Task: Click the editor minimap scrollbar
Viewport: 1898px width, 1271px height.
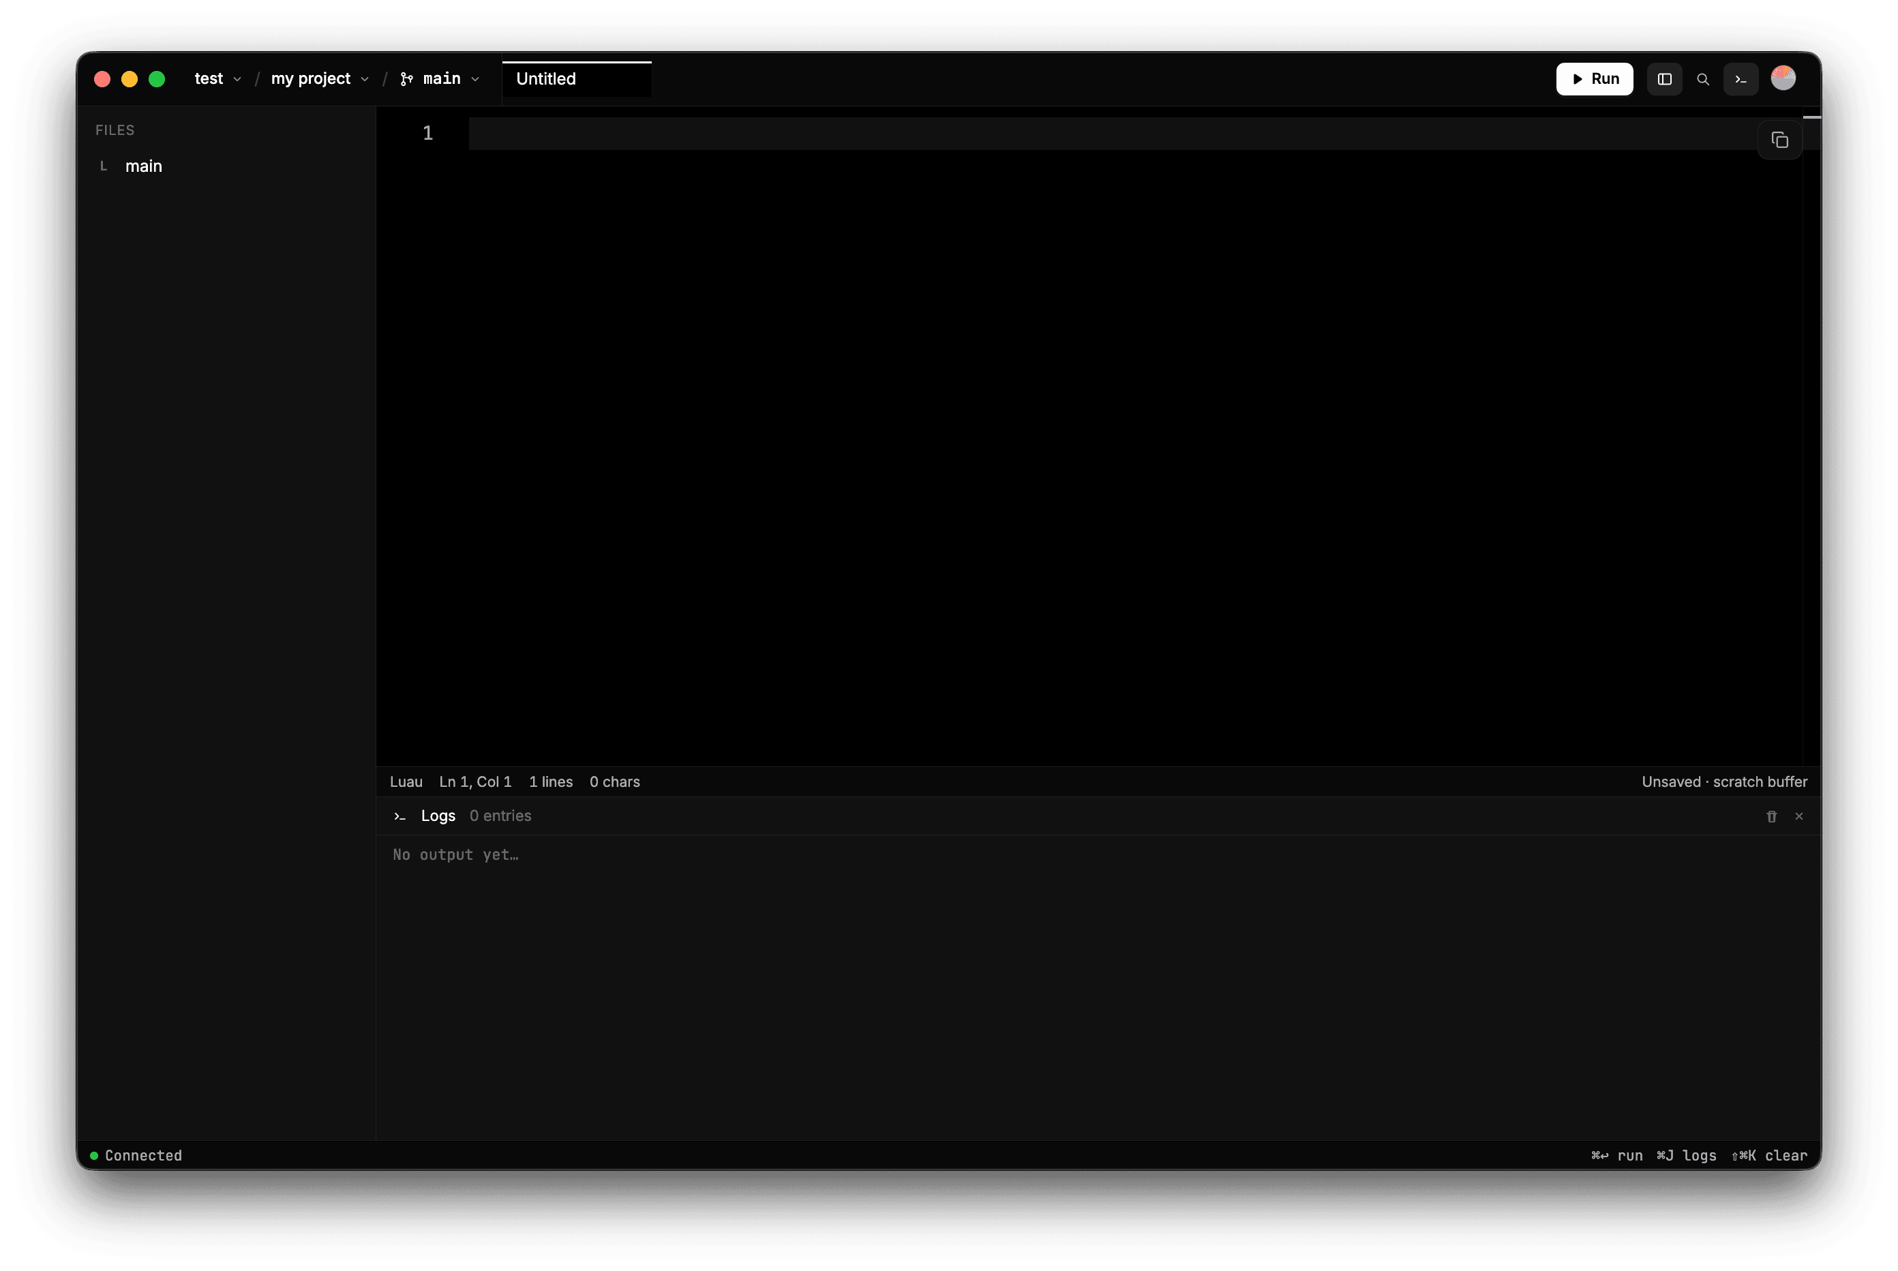Action: click(x=1811, y=438)
